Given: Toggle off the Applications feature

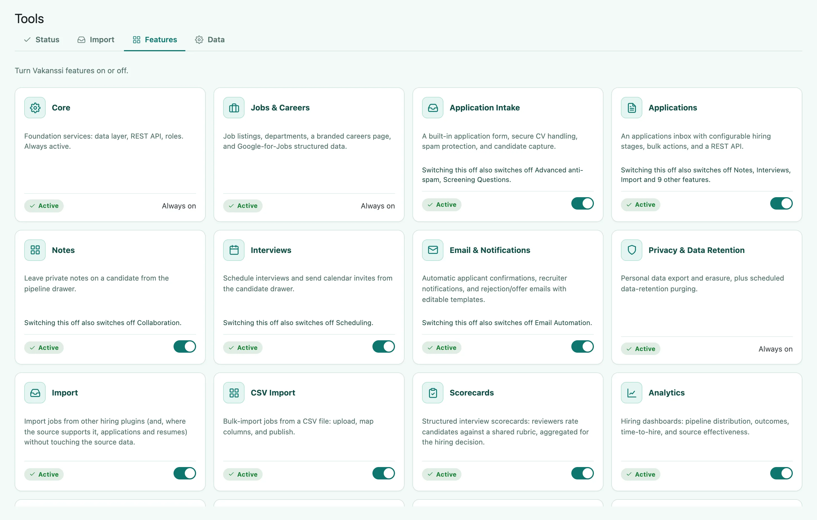Looking at the screenshot, I should [x=781, y=204].
